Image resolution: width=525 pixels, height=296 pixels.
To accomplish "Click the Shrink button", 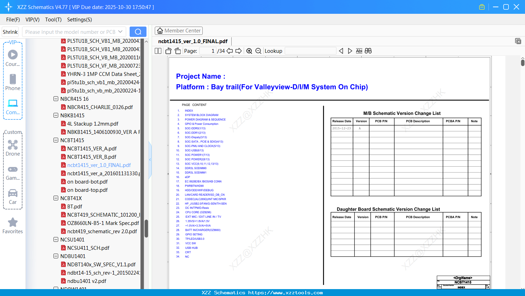I will point(10,32).
